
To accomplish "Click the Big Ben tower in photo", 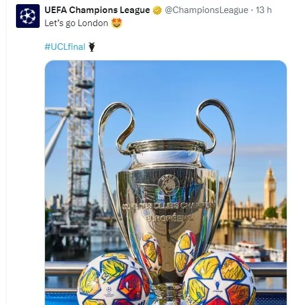I will pos(269,188).
